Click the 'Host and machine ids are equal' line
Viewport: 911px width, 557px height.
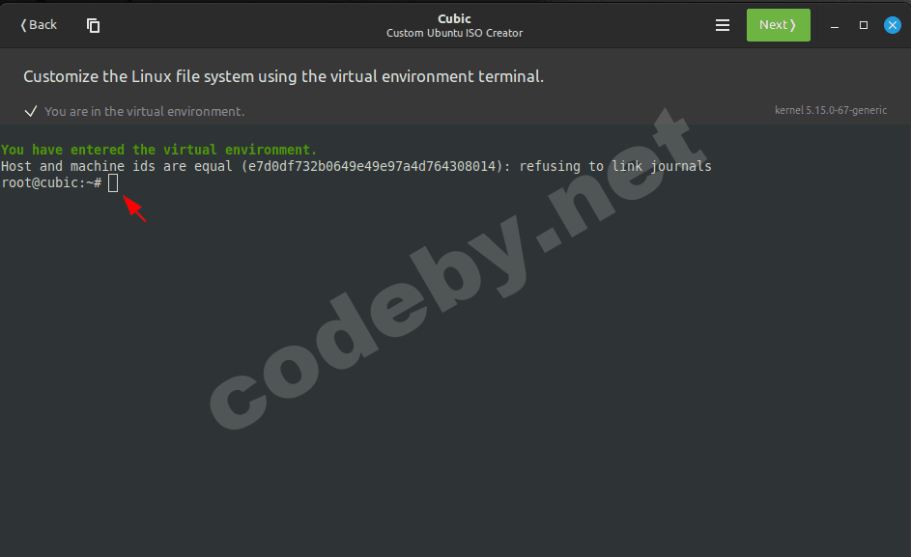356,167
